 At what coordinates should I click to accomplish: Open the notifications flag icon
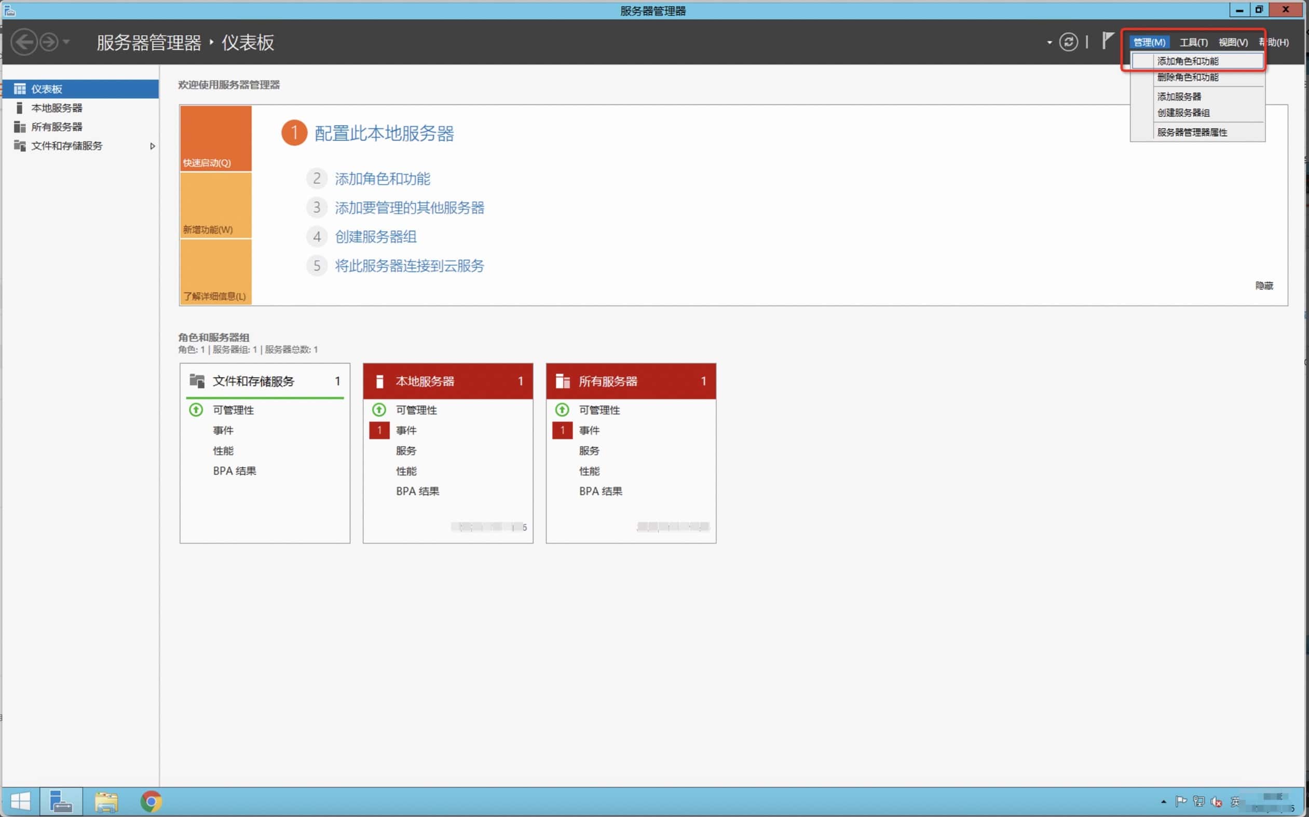pos(1108,40)
